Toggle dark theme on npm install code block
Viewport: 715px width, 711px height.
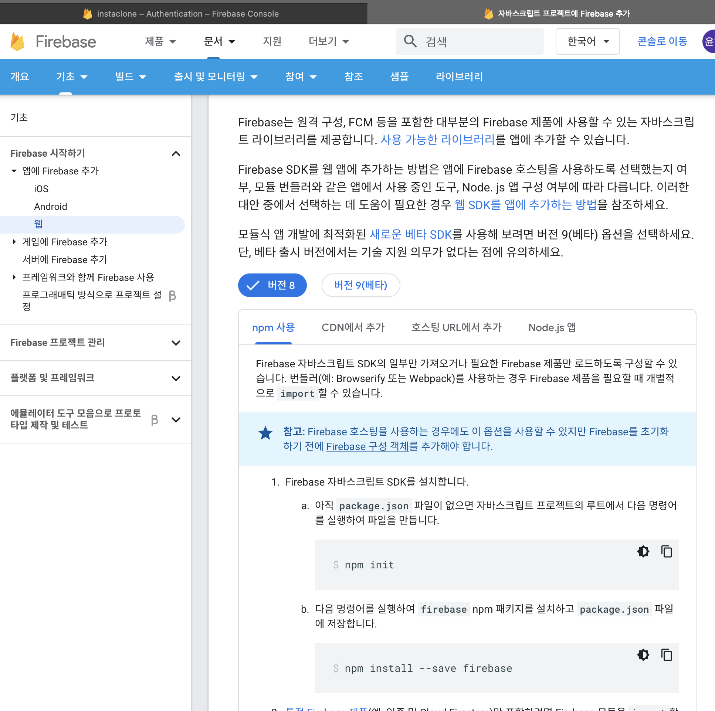click(643, 655)
